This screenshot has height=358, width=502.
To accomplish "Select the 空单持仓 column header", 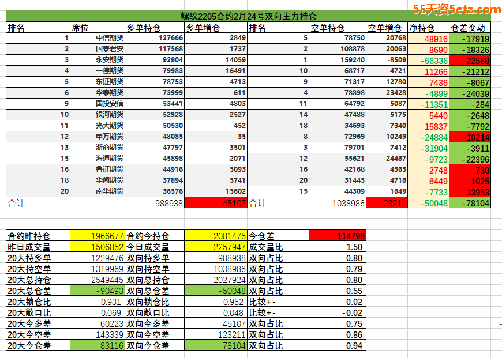I will click(337, 28).
